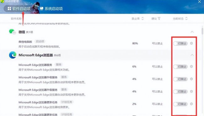Click the 6% disable rate value
This screenshot has height=116, width=204.
tap(134, 67)
